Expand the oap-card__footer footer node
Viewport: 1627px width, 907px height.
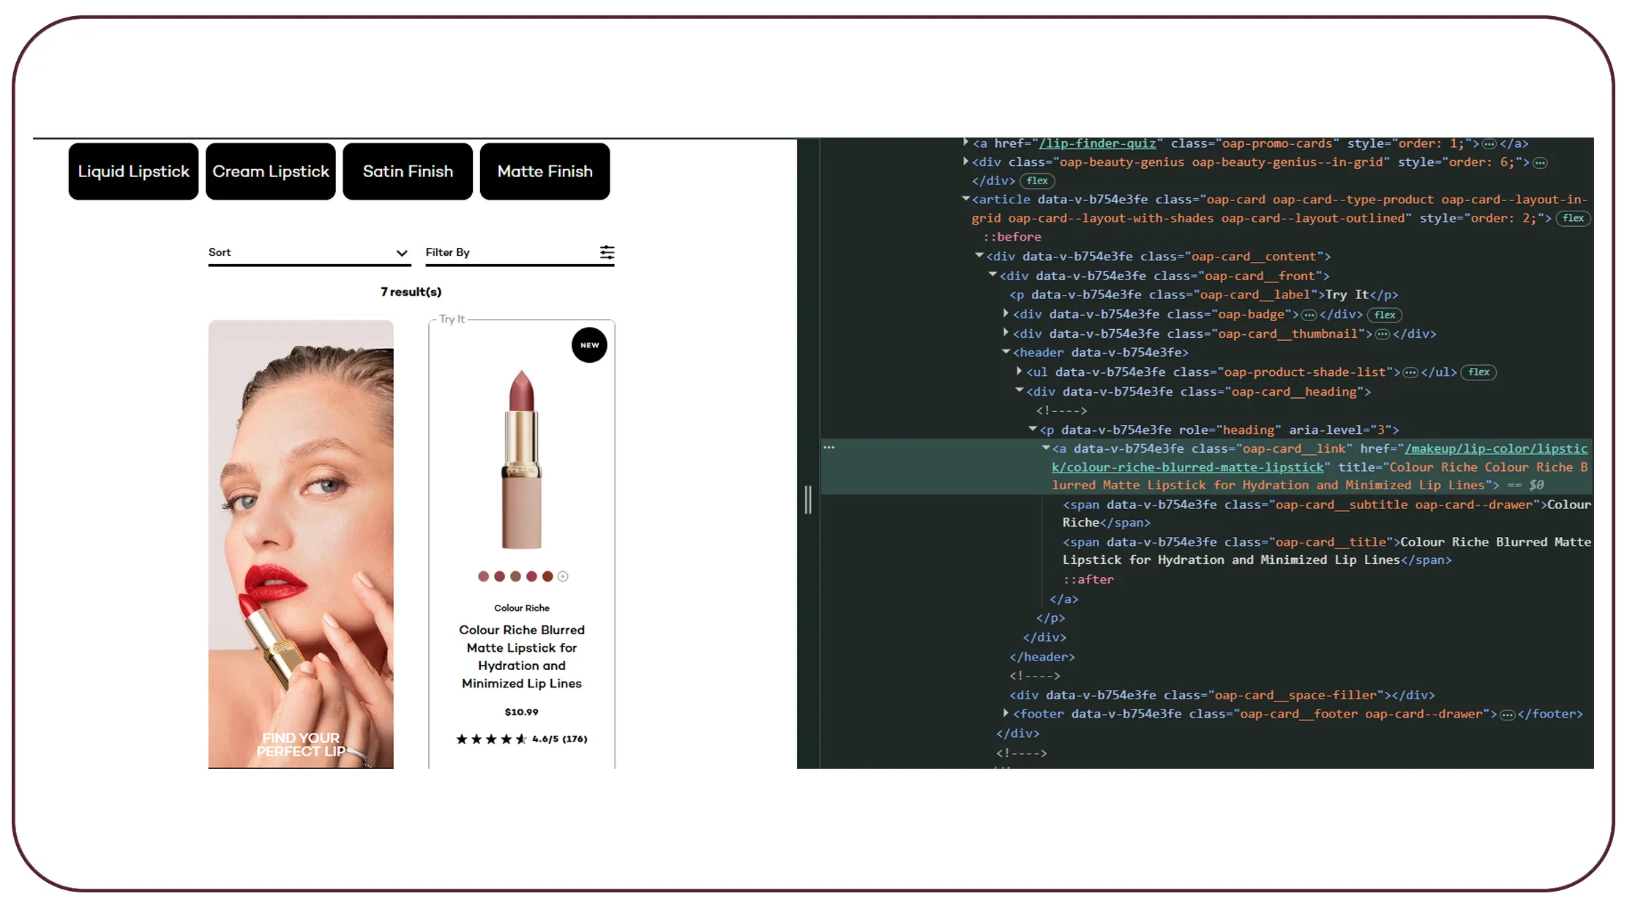click(x=1006, y=712)
